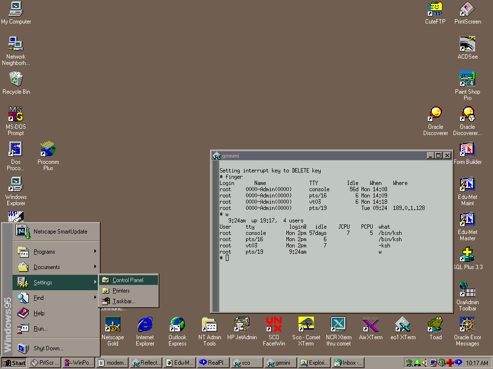Select the PrintScreen desktop icon
The width and height of the screenshot is (493, 369).
467,13
